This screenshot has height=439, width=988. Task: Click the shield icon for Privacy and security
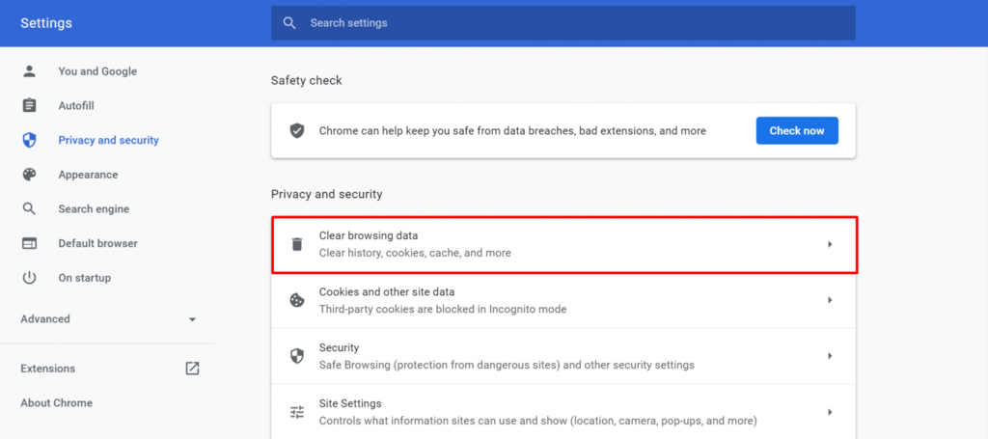click(x=30, y=140)
